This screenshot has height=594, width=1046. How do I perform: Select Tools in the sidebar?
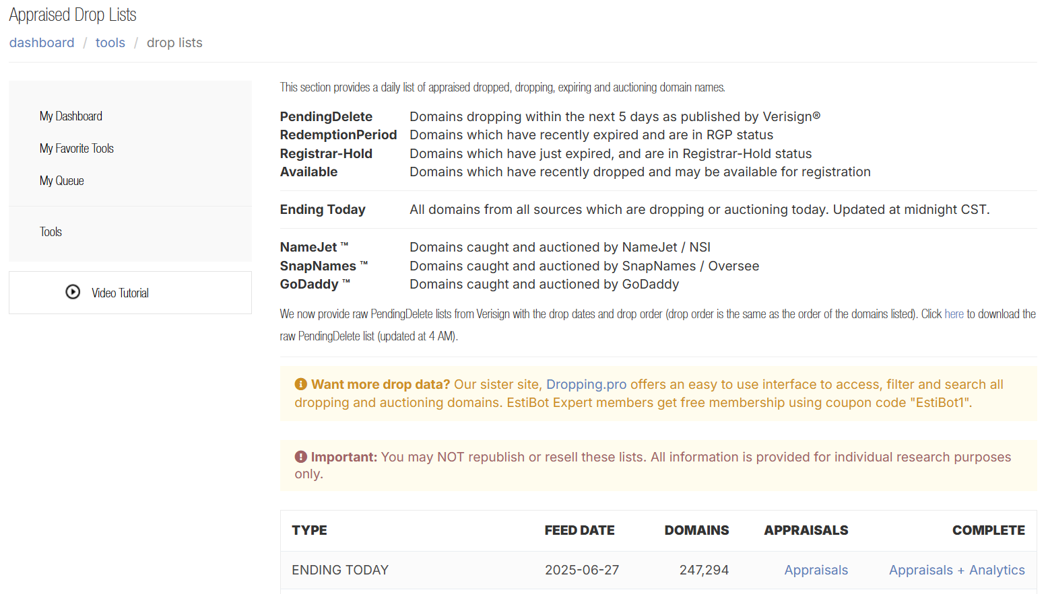point(51,231)
